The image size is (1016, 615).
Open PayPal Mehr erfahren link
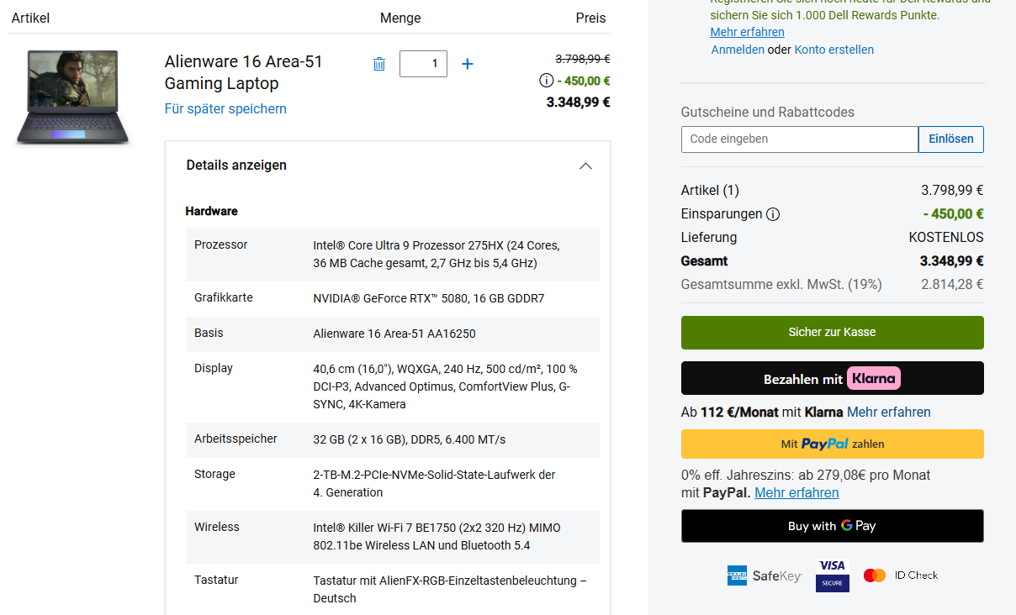point(796,493)
